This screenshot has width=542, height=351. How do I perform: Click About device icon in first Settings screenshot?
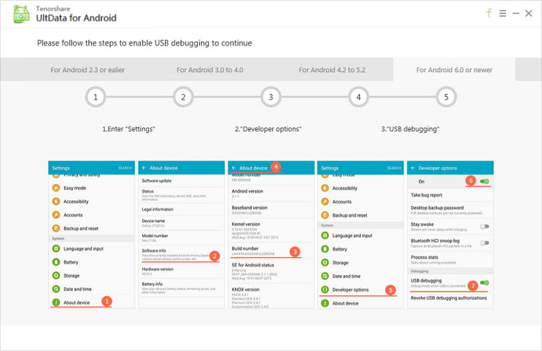56,302
